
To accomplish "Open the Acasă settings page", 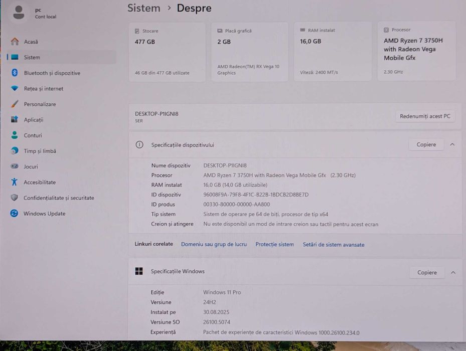I will click(x=62, y=42).
